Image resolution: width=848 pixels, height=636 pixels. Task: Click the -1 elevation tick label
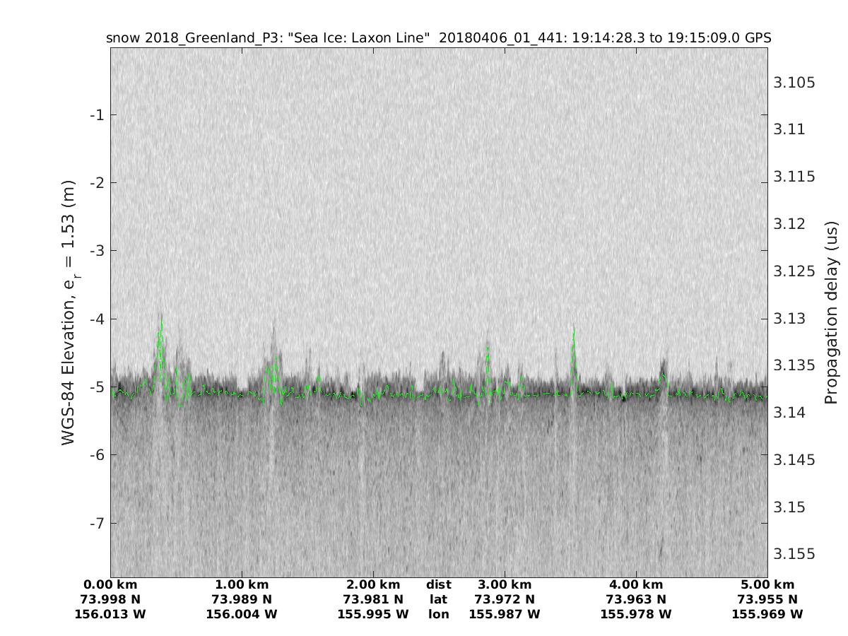click(97, 115)
